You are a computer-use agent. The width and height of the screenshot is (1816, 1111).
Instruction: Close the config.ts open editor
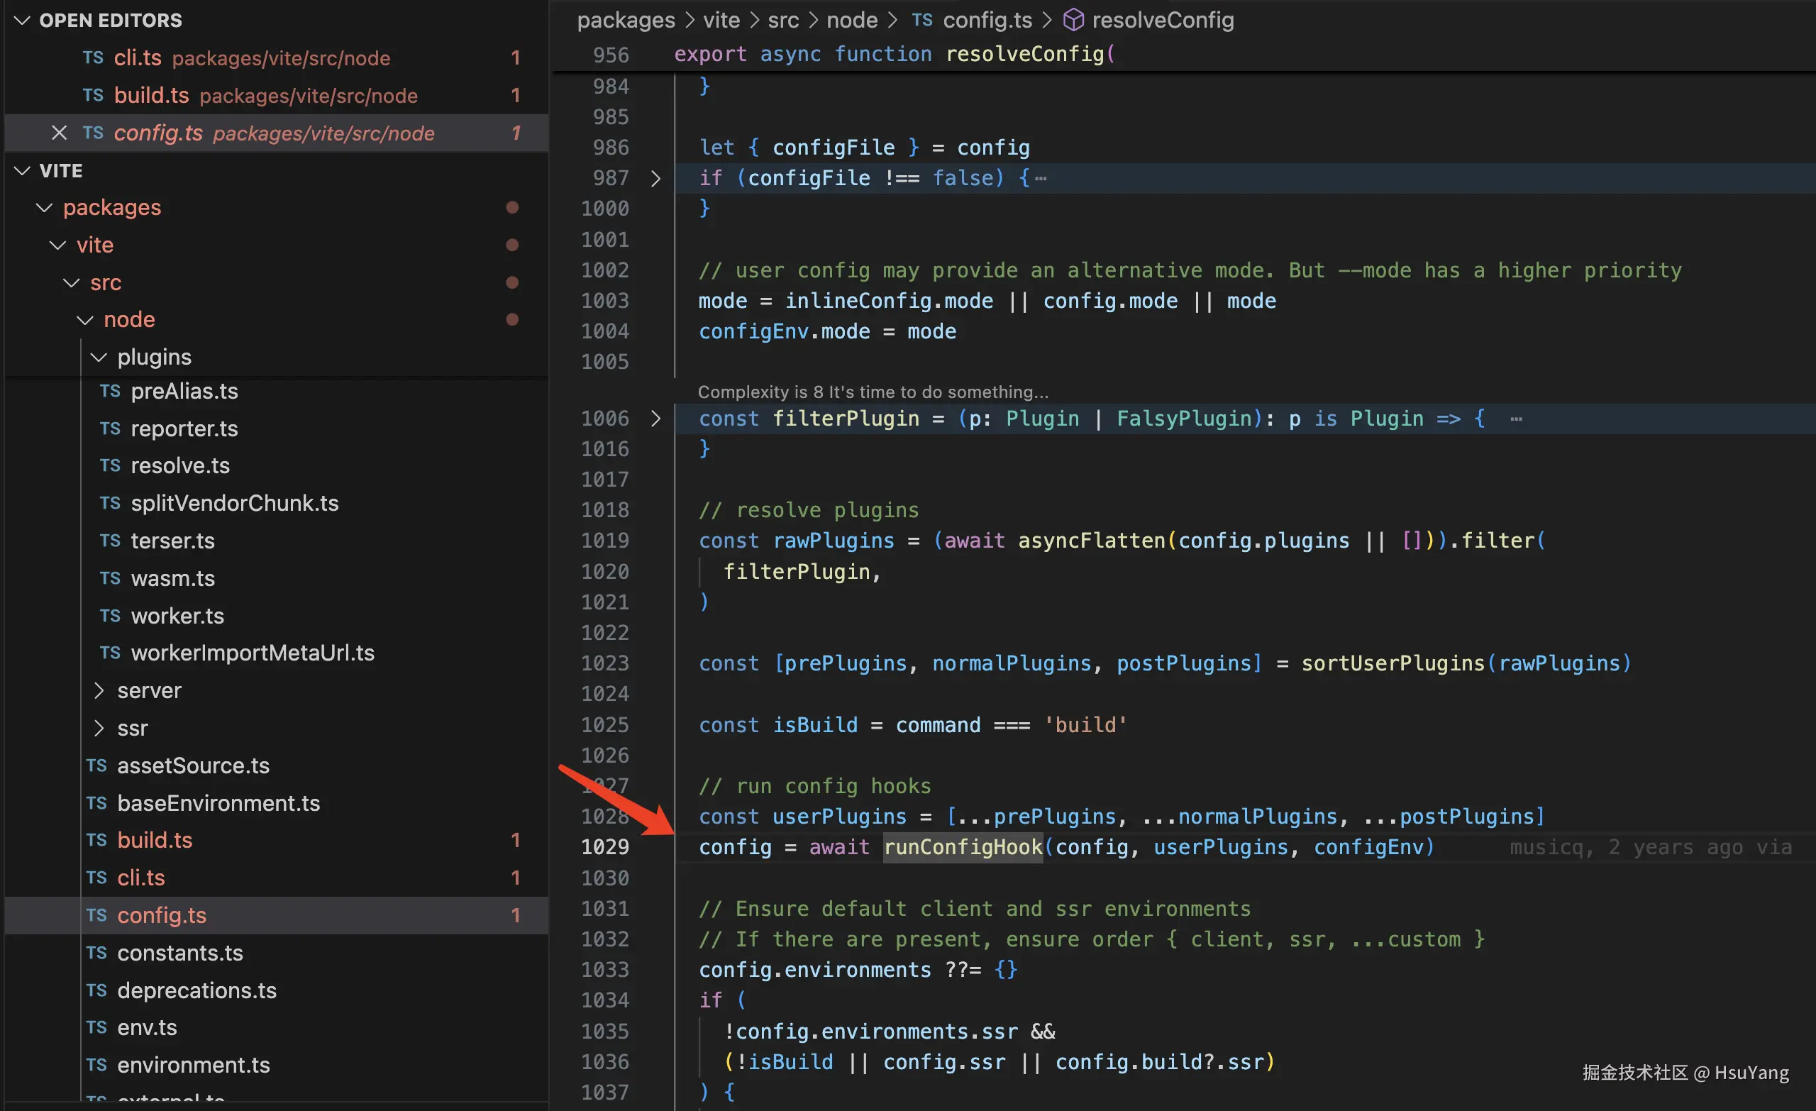coord(59,133)
